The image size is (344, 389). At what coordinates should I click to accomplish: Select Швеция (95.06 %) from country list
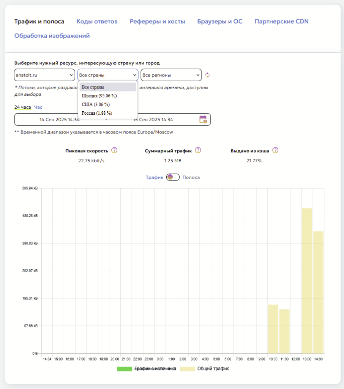pyautogui.click(x=99, y=96)
